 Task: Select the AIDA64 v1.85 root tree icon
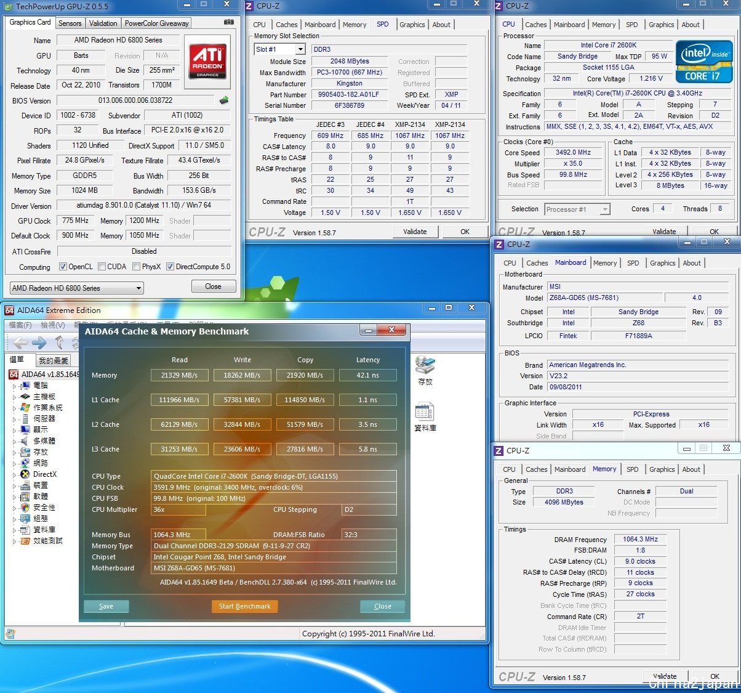[14, 375]
